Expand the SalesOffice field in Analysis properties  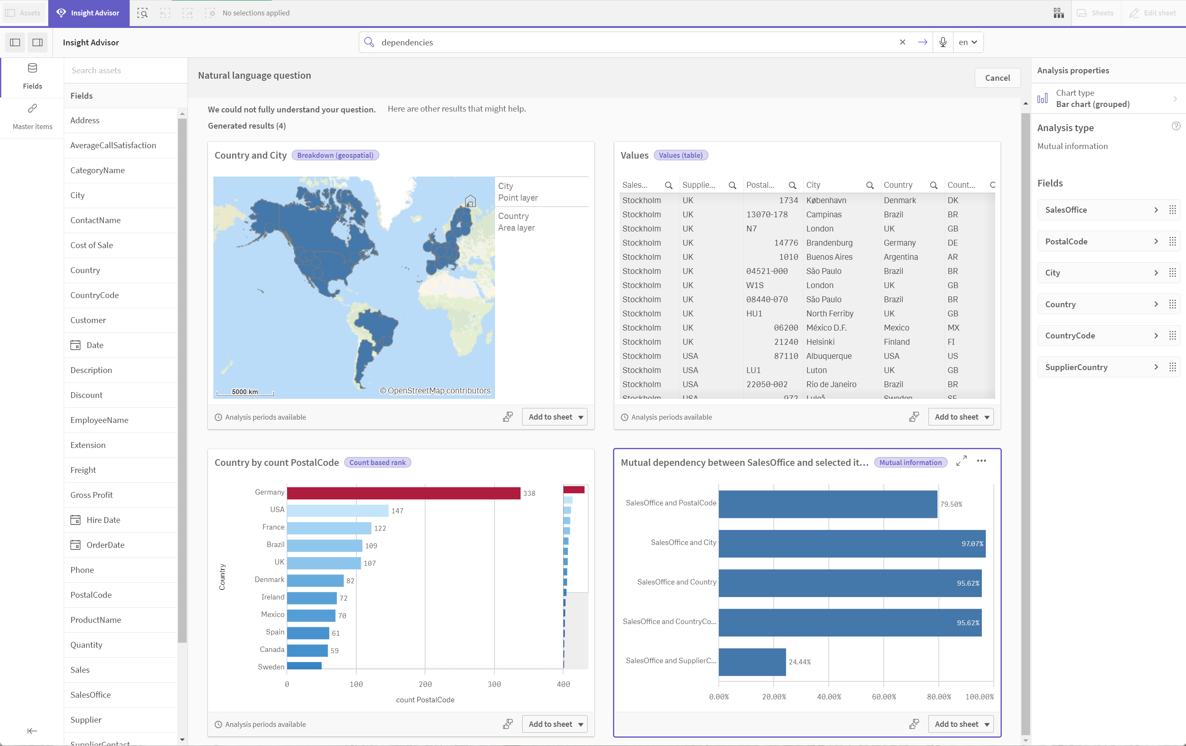[1155, 209]
